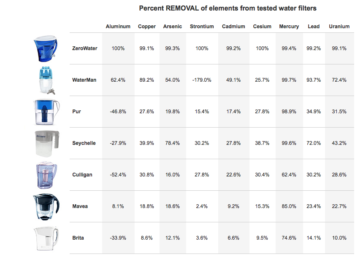Click the Brita row label
This screenshot has height=259, width=363.
pyautogui.click(x=78, y=238)
